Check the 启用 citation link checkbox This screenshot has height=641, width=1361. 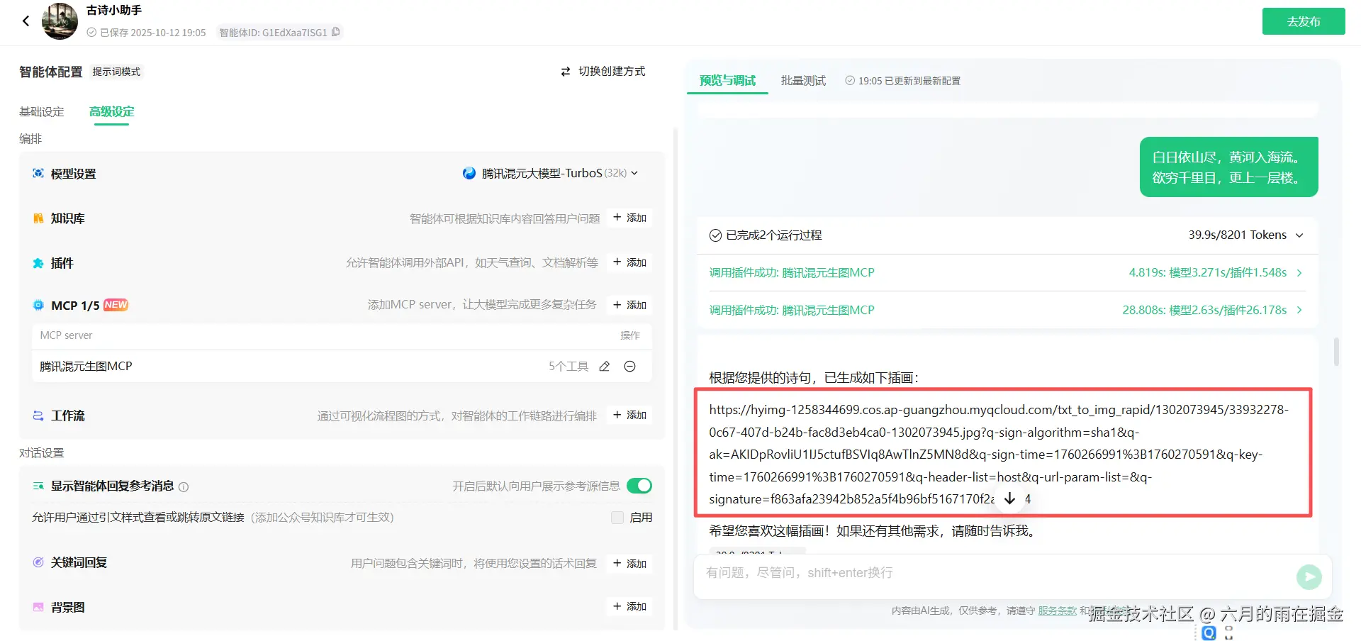617,518
